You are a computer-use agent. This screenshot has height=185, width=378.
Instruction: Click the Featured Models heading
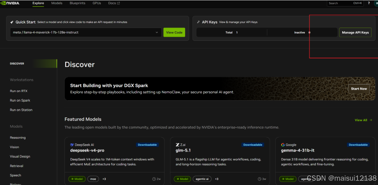[x=83, y=119]
